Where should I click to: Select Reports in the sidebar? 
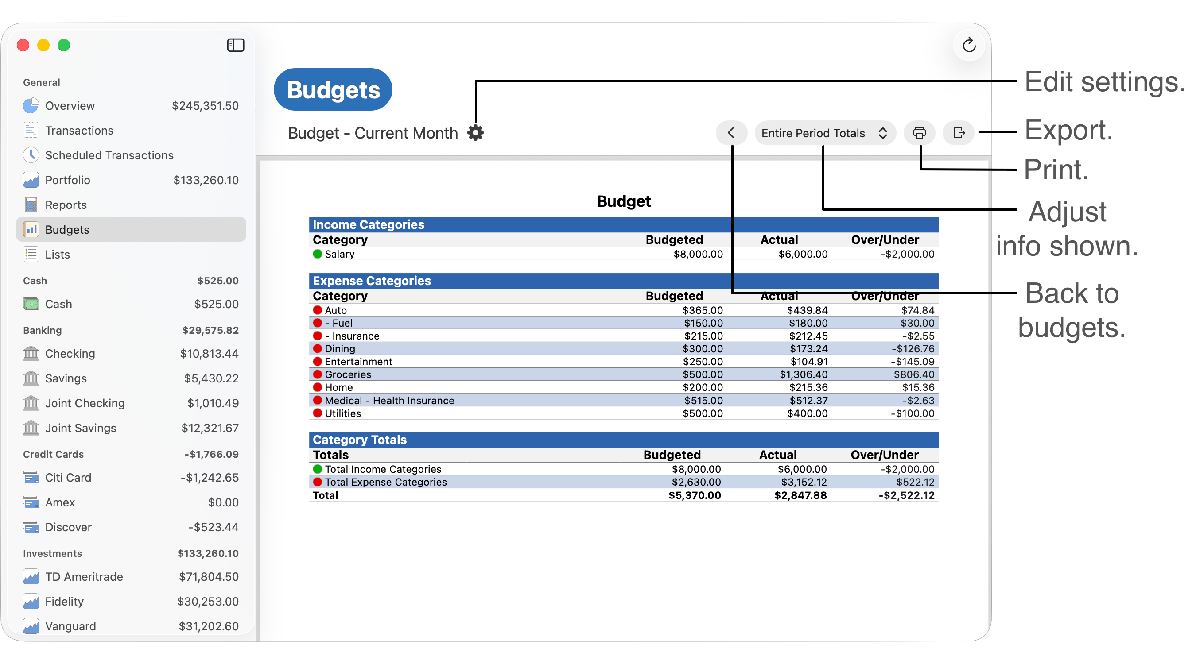[x=66, y=205]
